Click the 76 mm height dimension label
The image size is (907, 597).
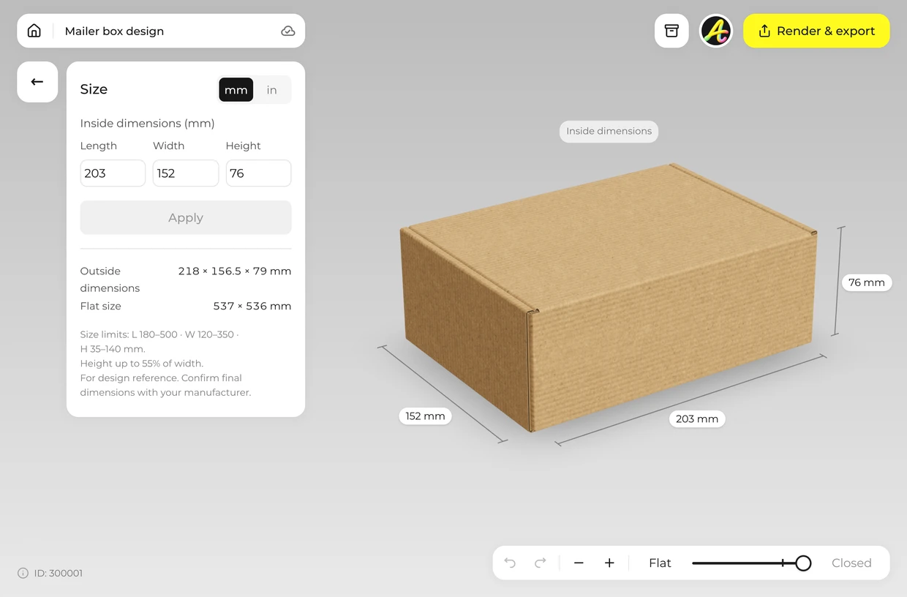point(866,282)
